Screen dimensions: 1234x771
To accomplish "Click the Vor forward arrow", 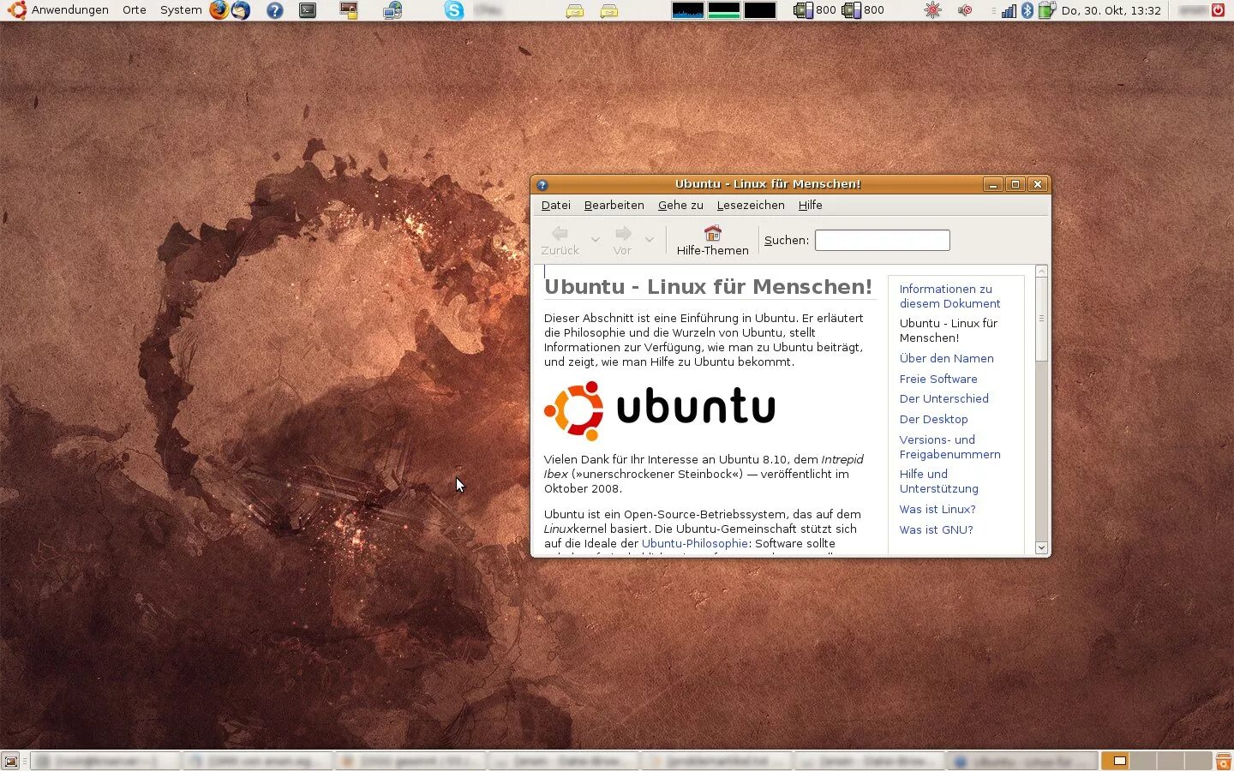I will [623, 233].
